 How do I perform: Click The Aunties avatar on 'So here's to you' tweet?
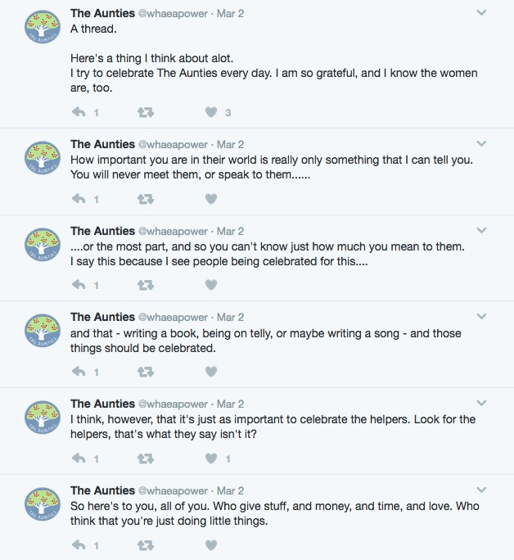click(43, 508)
